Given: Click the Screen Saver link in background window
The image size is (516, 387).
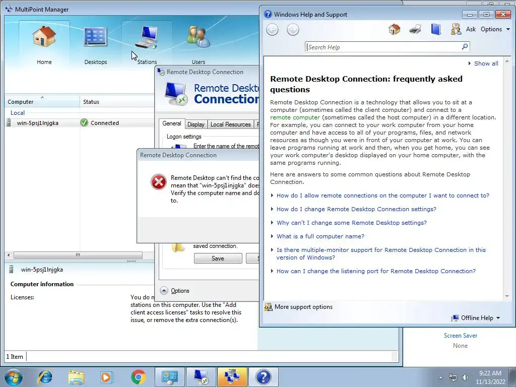Looking at the screenshot, I should pos(460,335).
